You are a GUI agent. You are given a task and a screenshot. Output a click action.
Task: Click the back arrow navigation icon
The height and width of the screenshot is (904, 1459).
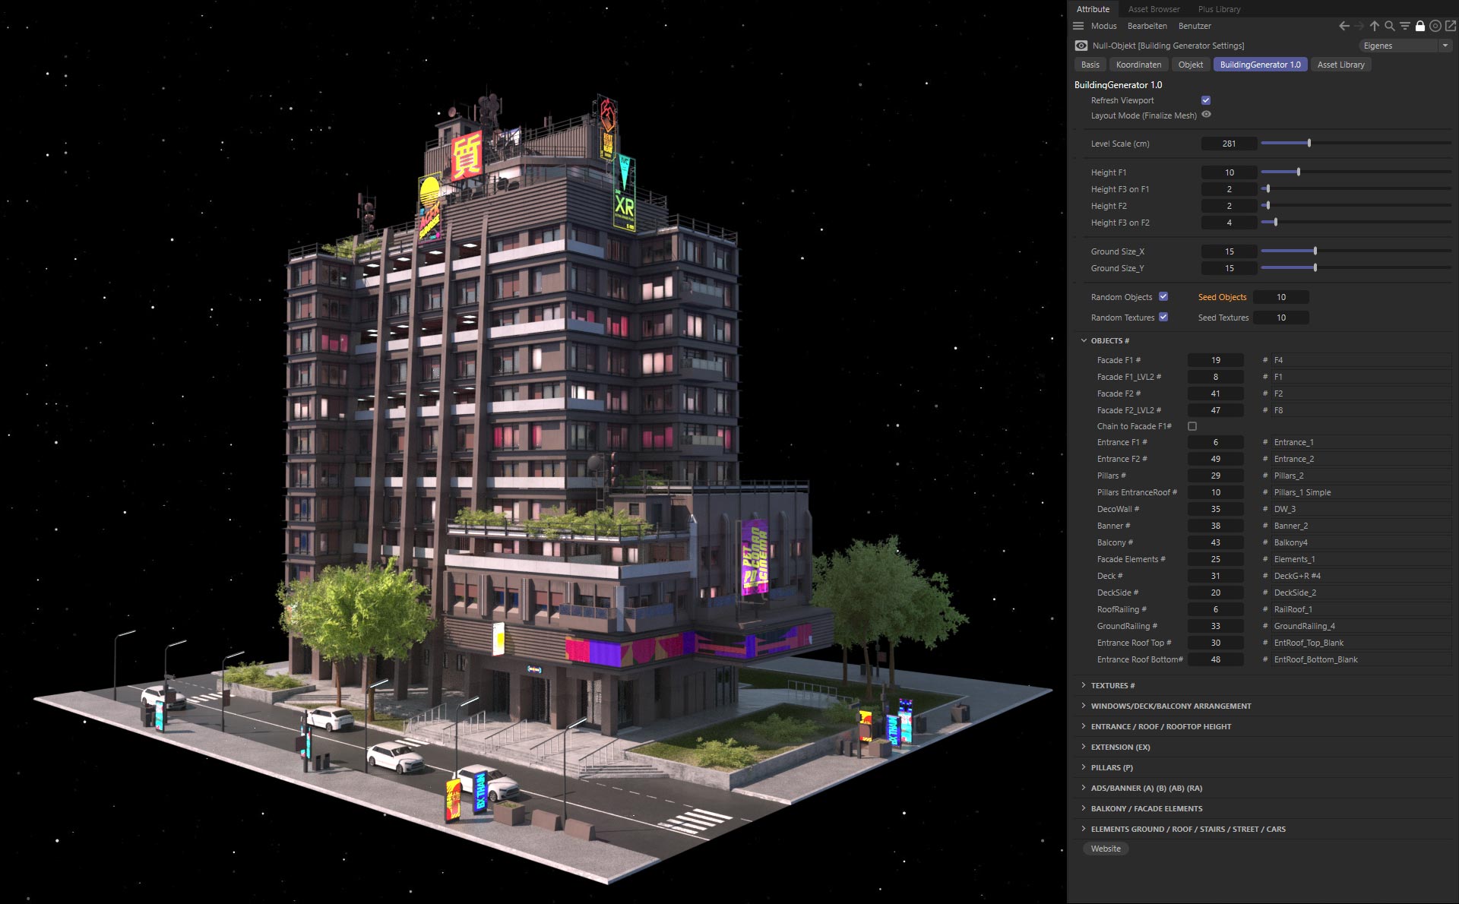coord(1343,25)
